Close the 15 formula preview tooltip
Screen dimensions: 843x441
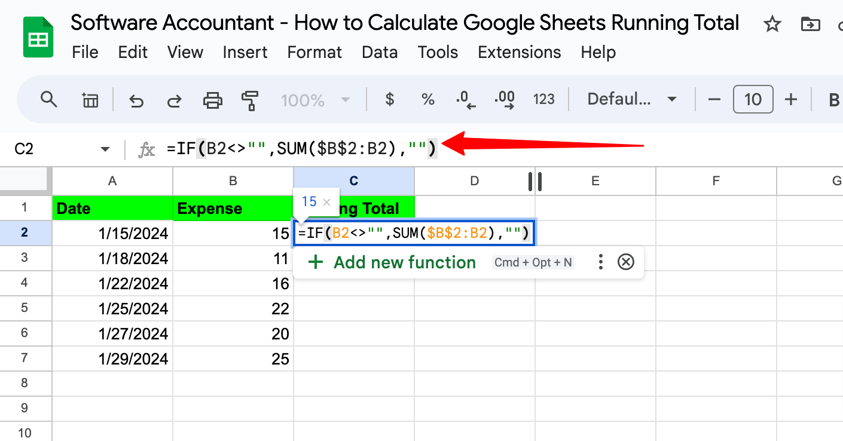tap(326, 202)
